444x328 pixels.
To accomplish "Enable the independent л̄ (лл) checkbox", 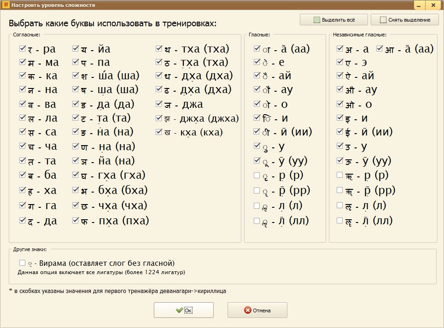I will (x=340, y=221).
